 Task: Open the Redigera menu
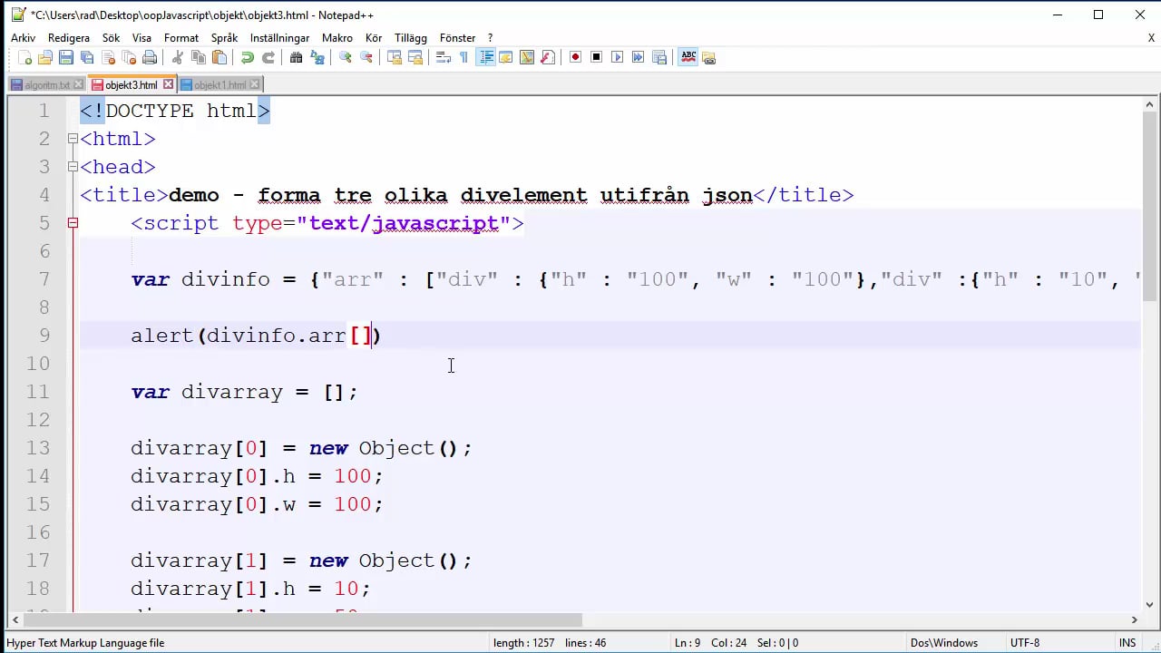click(69, 38)
